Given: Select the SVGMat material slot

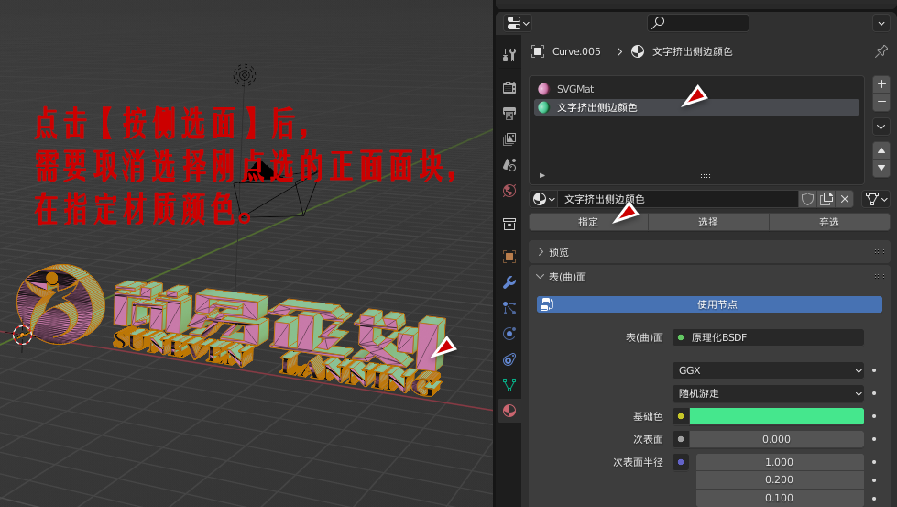Looking at the screenshot, I should click(575, 89).
